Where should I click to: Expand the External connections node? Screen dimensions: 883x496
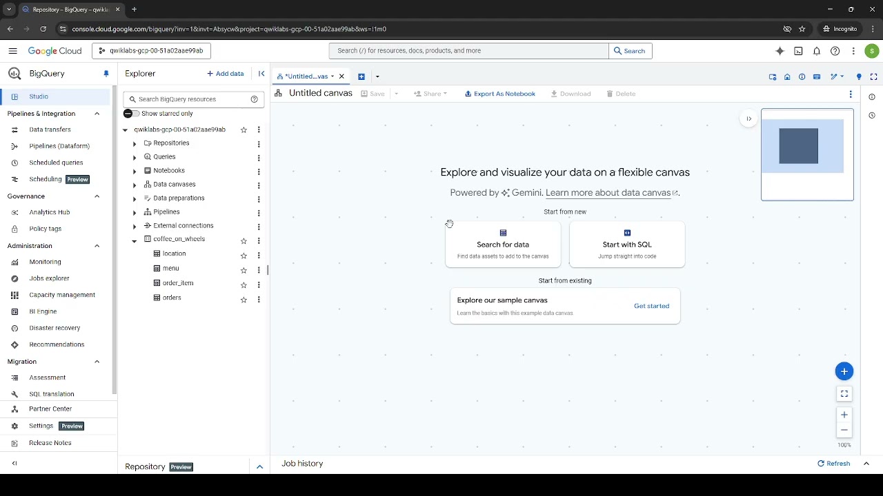pos(135,227)
